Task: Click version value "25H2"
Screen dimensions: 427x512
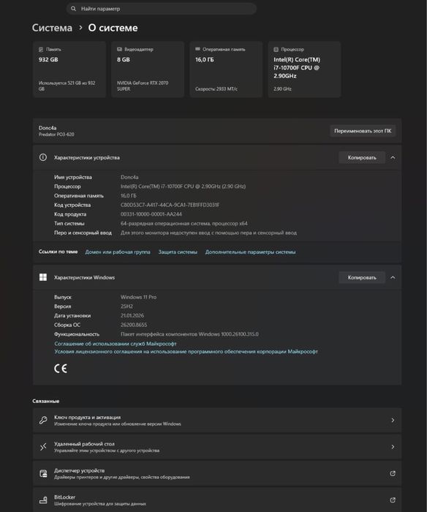Action: coord(126,306)
